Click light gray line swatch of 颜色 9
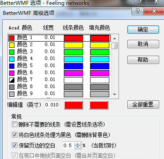164x159 pixels. click(x=73, y=94)
